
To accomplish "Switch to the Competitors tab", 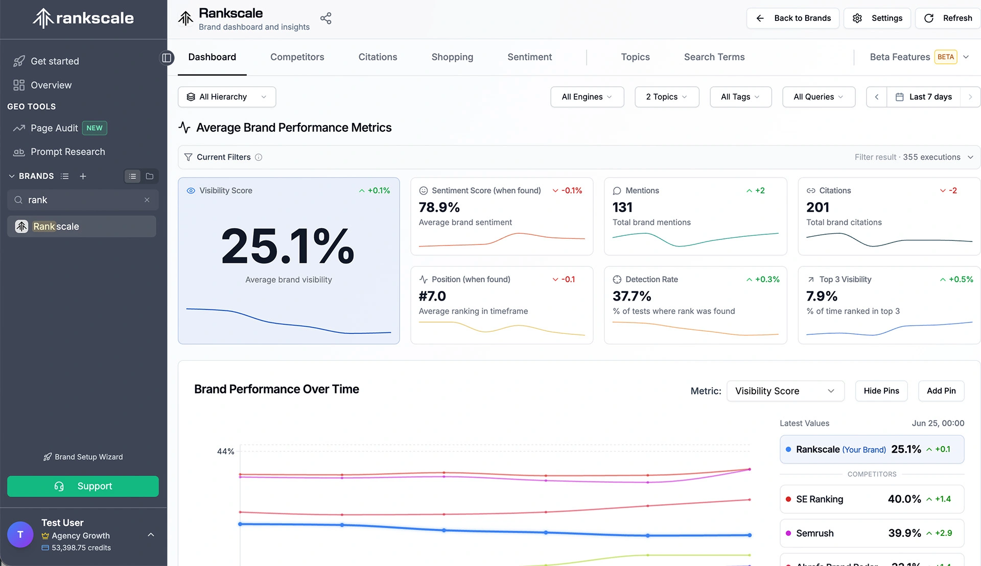I will coord(297,57).
